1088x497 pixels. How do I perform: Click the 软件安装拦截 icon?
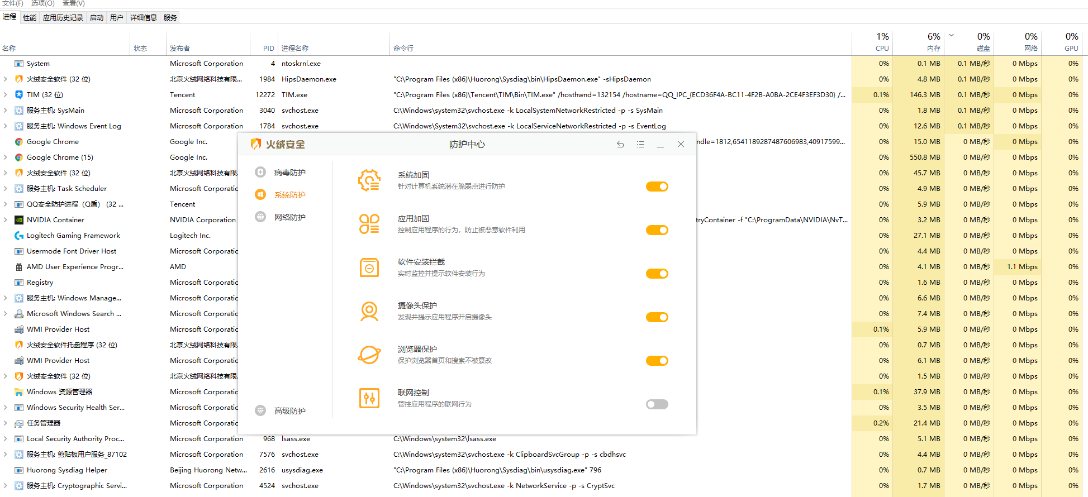pos(369,267)
